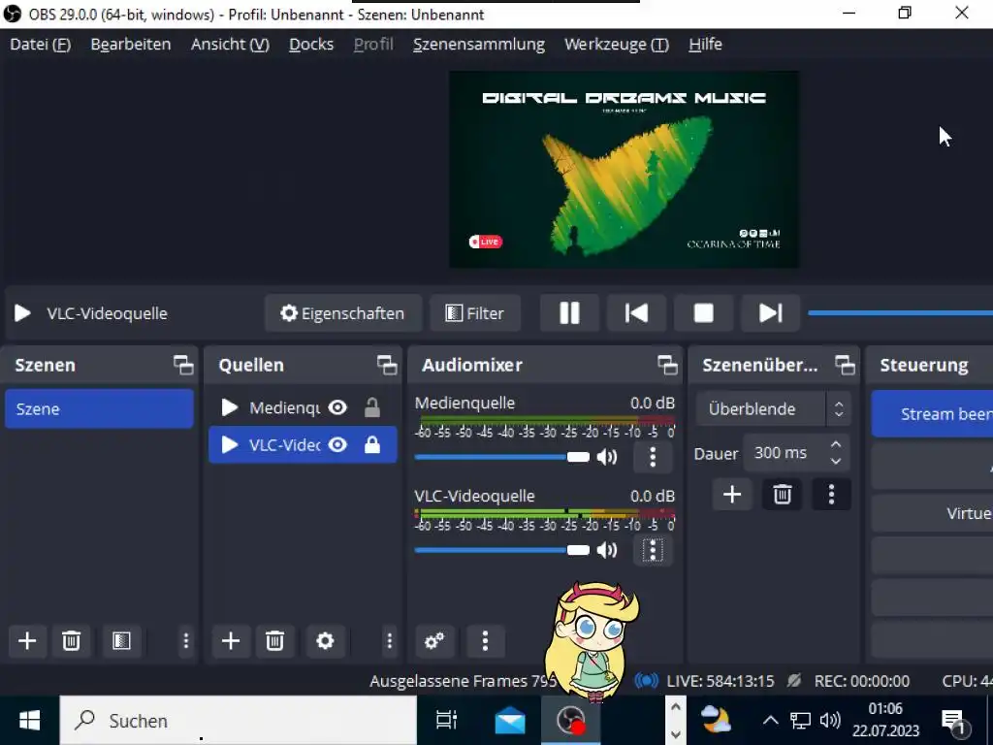The height and width of the screenshot is (745, 993).
Task: Show hidden system tray icons
Action: point(770,721)
